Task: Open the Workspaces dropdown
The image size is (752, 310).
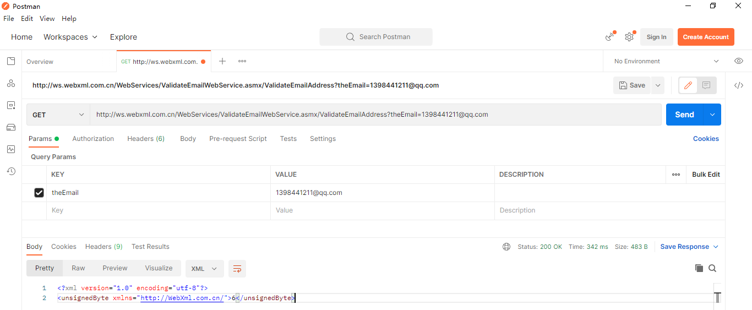Action: click(70, 37)
